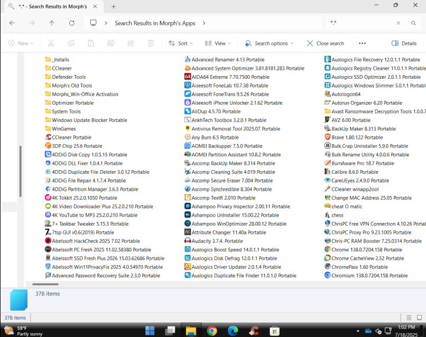
Task: Open the Windows Start menu
Action: click(x=150, y=331)
